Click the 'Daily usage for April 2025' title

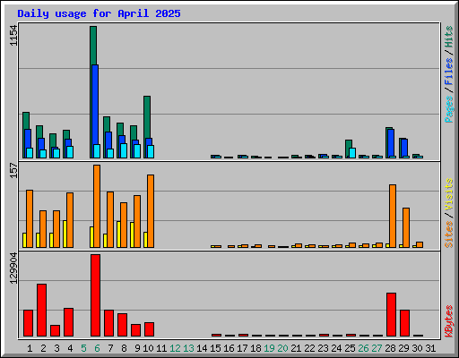[99, 13]
